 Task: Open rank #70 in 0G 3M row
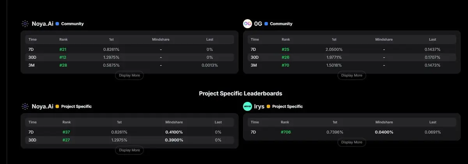coord(285,65)
